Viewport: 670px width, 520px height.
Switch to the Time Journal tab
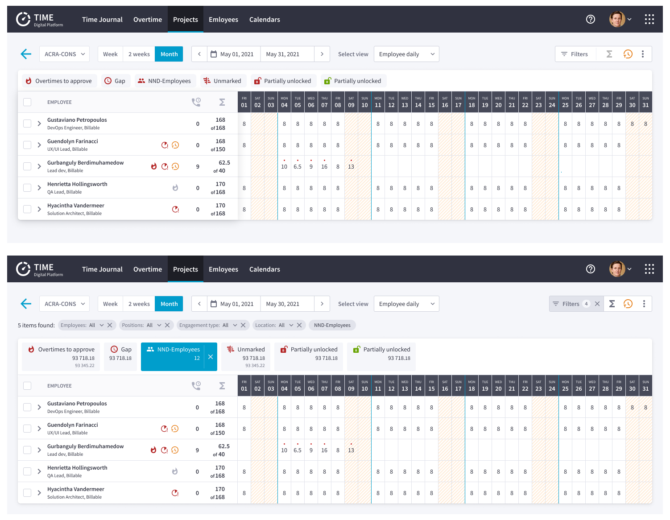(102, 19)
